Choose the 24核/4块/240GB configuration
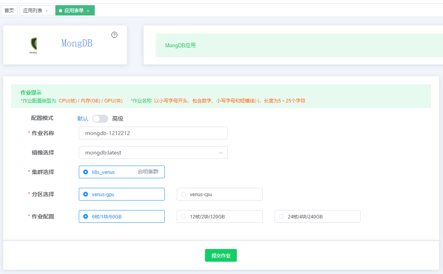The image size is (443, 274). (318, 216)
